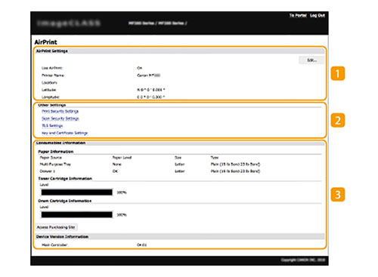This screenshot has width=378, height=277.
Task: Select the Use AirPrint label
Action: 52,68
